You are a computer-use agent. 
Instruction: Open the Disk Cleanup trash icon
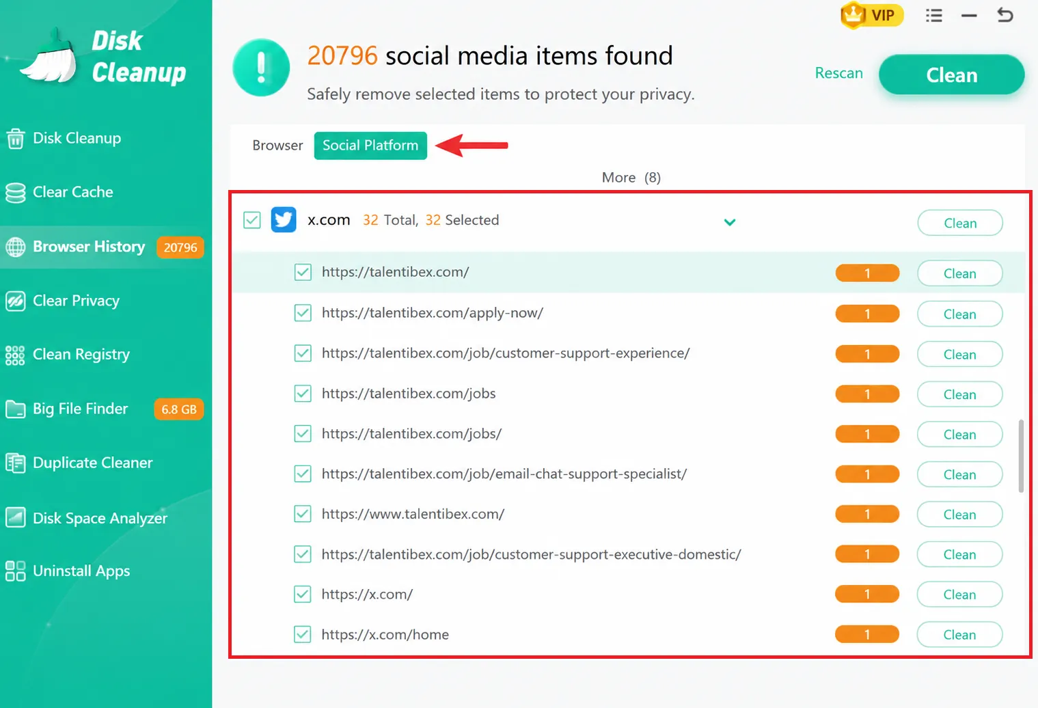click(x=15, y=139)
